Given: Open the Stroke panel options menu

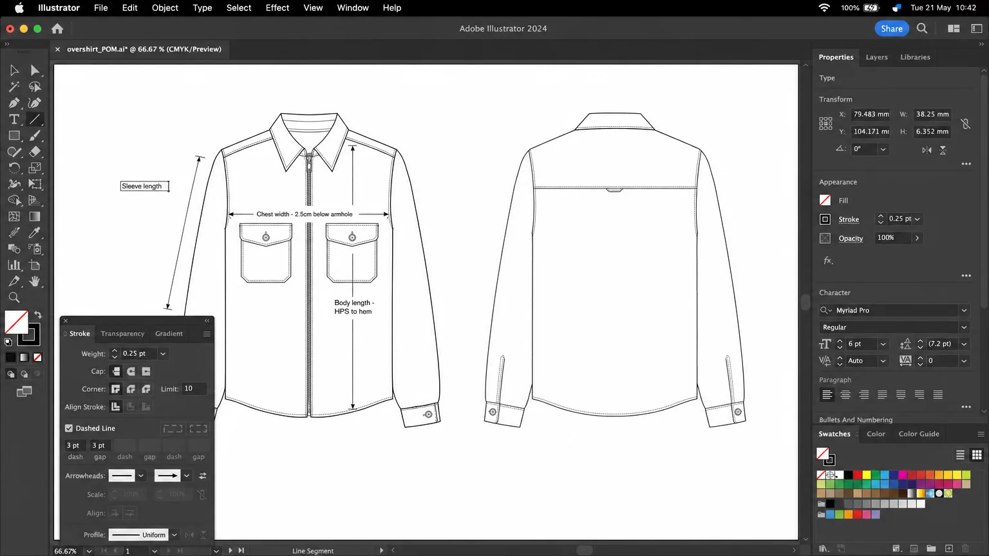Looking at the screenshot, I should tap(207, 333).
